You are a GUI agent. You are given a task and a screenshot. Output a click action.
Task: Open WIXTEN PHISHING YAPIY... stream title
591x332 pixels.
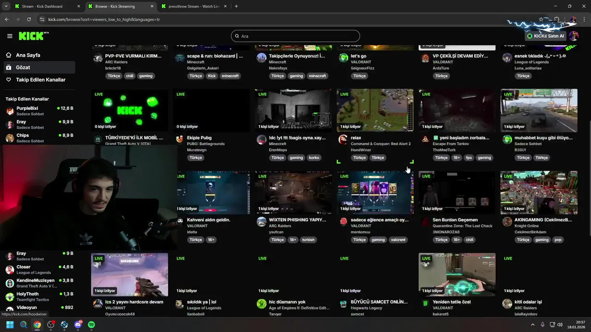(298, 220)
